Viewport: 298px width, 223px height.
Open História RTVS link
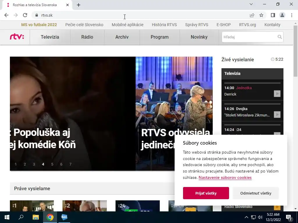pyautogui.click(x=164, y=25)
